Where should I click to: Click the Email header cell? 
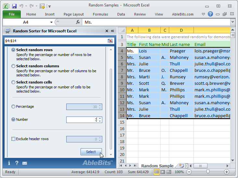(212, 44)
